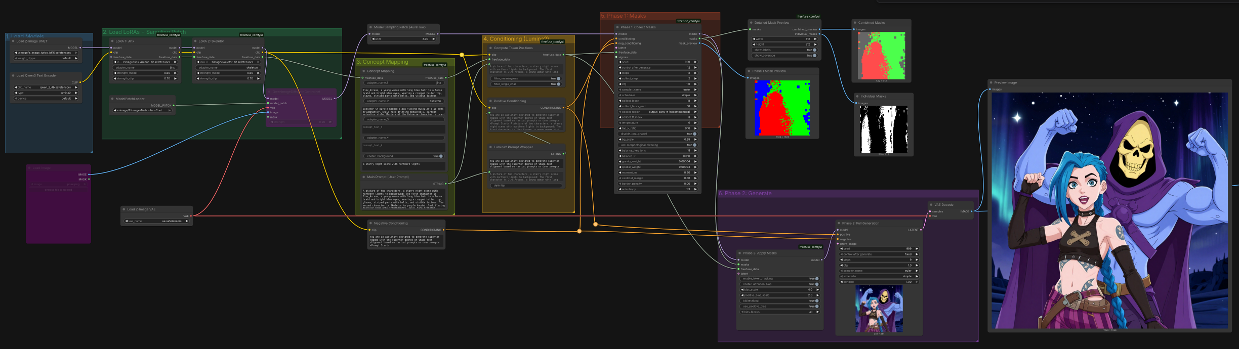
Task: Collapse the Concept Mapping node title dot
Action: point(364,71)
